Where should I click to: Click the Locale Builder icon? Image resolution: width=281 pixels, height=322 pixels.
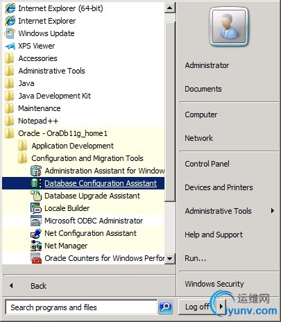36,208
